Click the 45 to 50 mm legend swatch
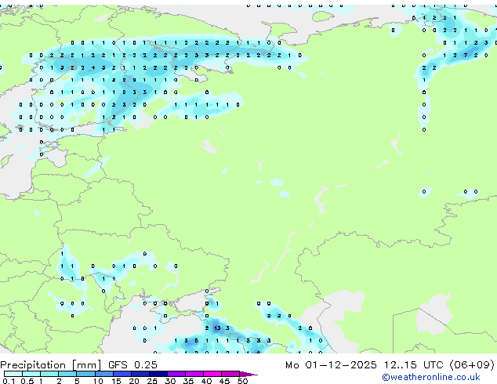497x384 pixels. pyautogui.click(x=230, y=374)
